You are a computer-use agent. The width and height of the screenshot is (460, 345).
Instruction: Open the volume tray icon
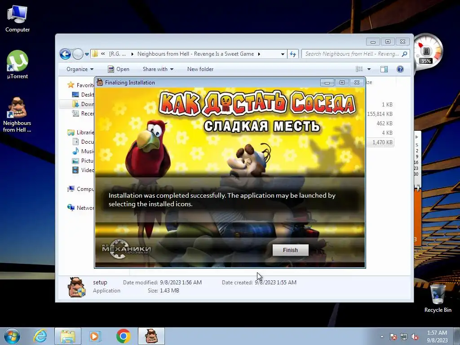(415, 336)
